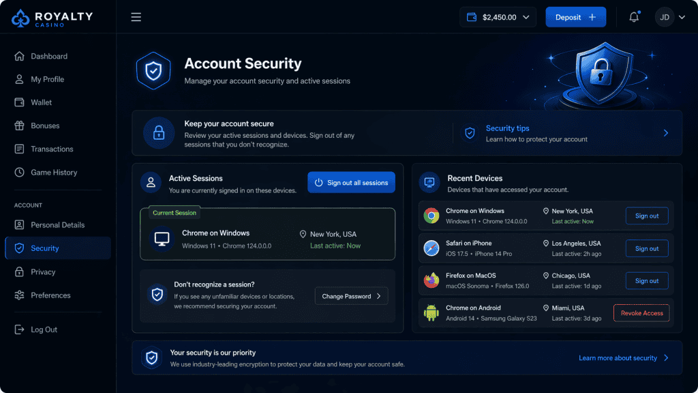Open the notifications bell

tap(634, 17)
